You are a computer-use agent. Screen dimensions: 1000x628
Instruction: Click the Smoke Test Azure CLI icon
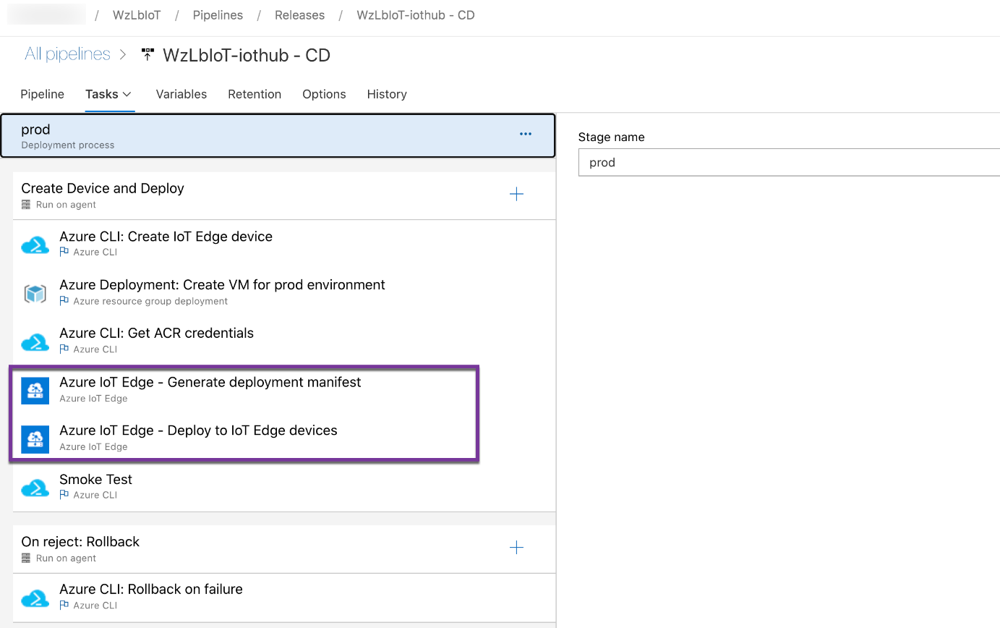[35, 488]
